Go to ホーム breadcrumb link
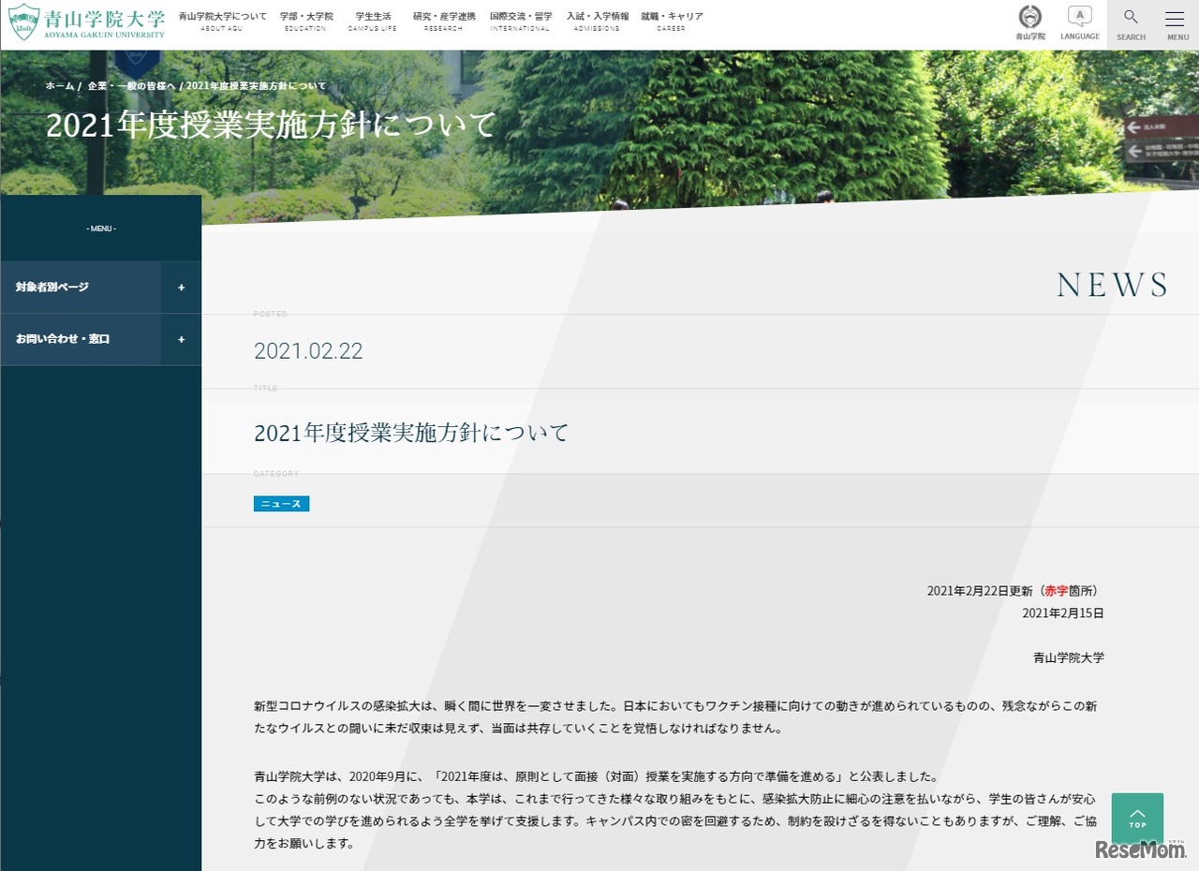Image resolution: width=1199 pixels, height=871 pixels. [x=60, y=86]
